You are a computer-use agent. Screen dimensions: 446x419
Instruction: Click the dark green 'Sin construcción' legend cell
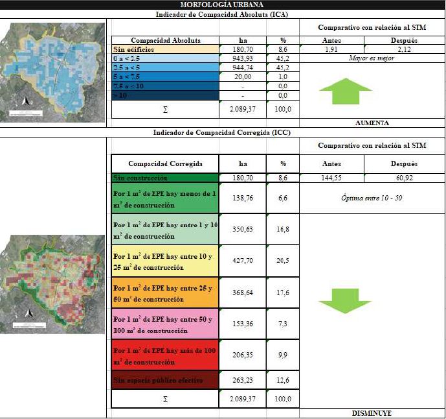pos(164,177)
